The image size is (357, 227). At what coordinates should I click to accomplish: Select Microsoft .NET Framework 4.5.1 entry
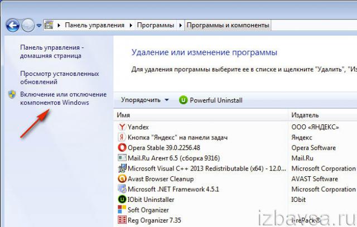173,189
